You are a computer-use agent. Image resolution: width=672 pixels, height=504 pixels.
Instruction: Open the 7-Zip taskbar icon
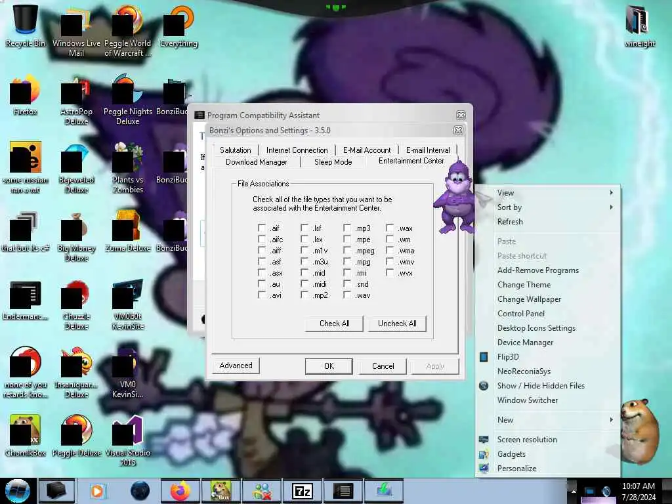pyautogui.click(x=302, y=491)
